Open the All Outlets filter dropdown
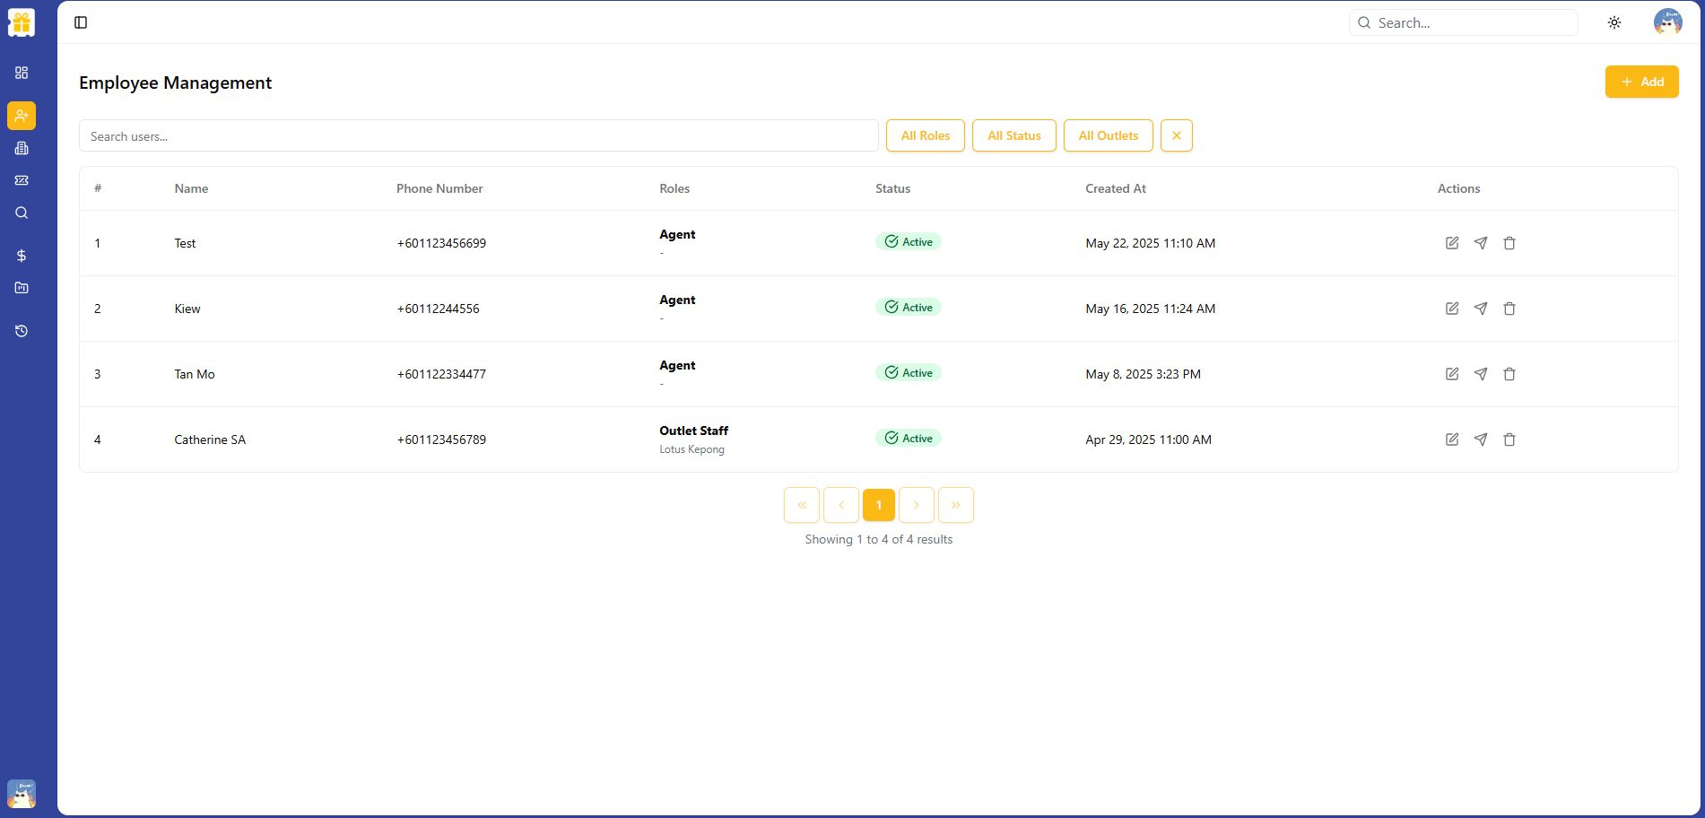 tap(1108, 135)
